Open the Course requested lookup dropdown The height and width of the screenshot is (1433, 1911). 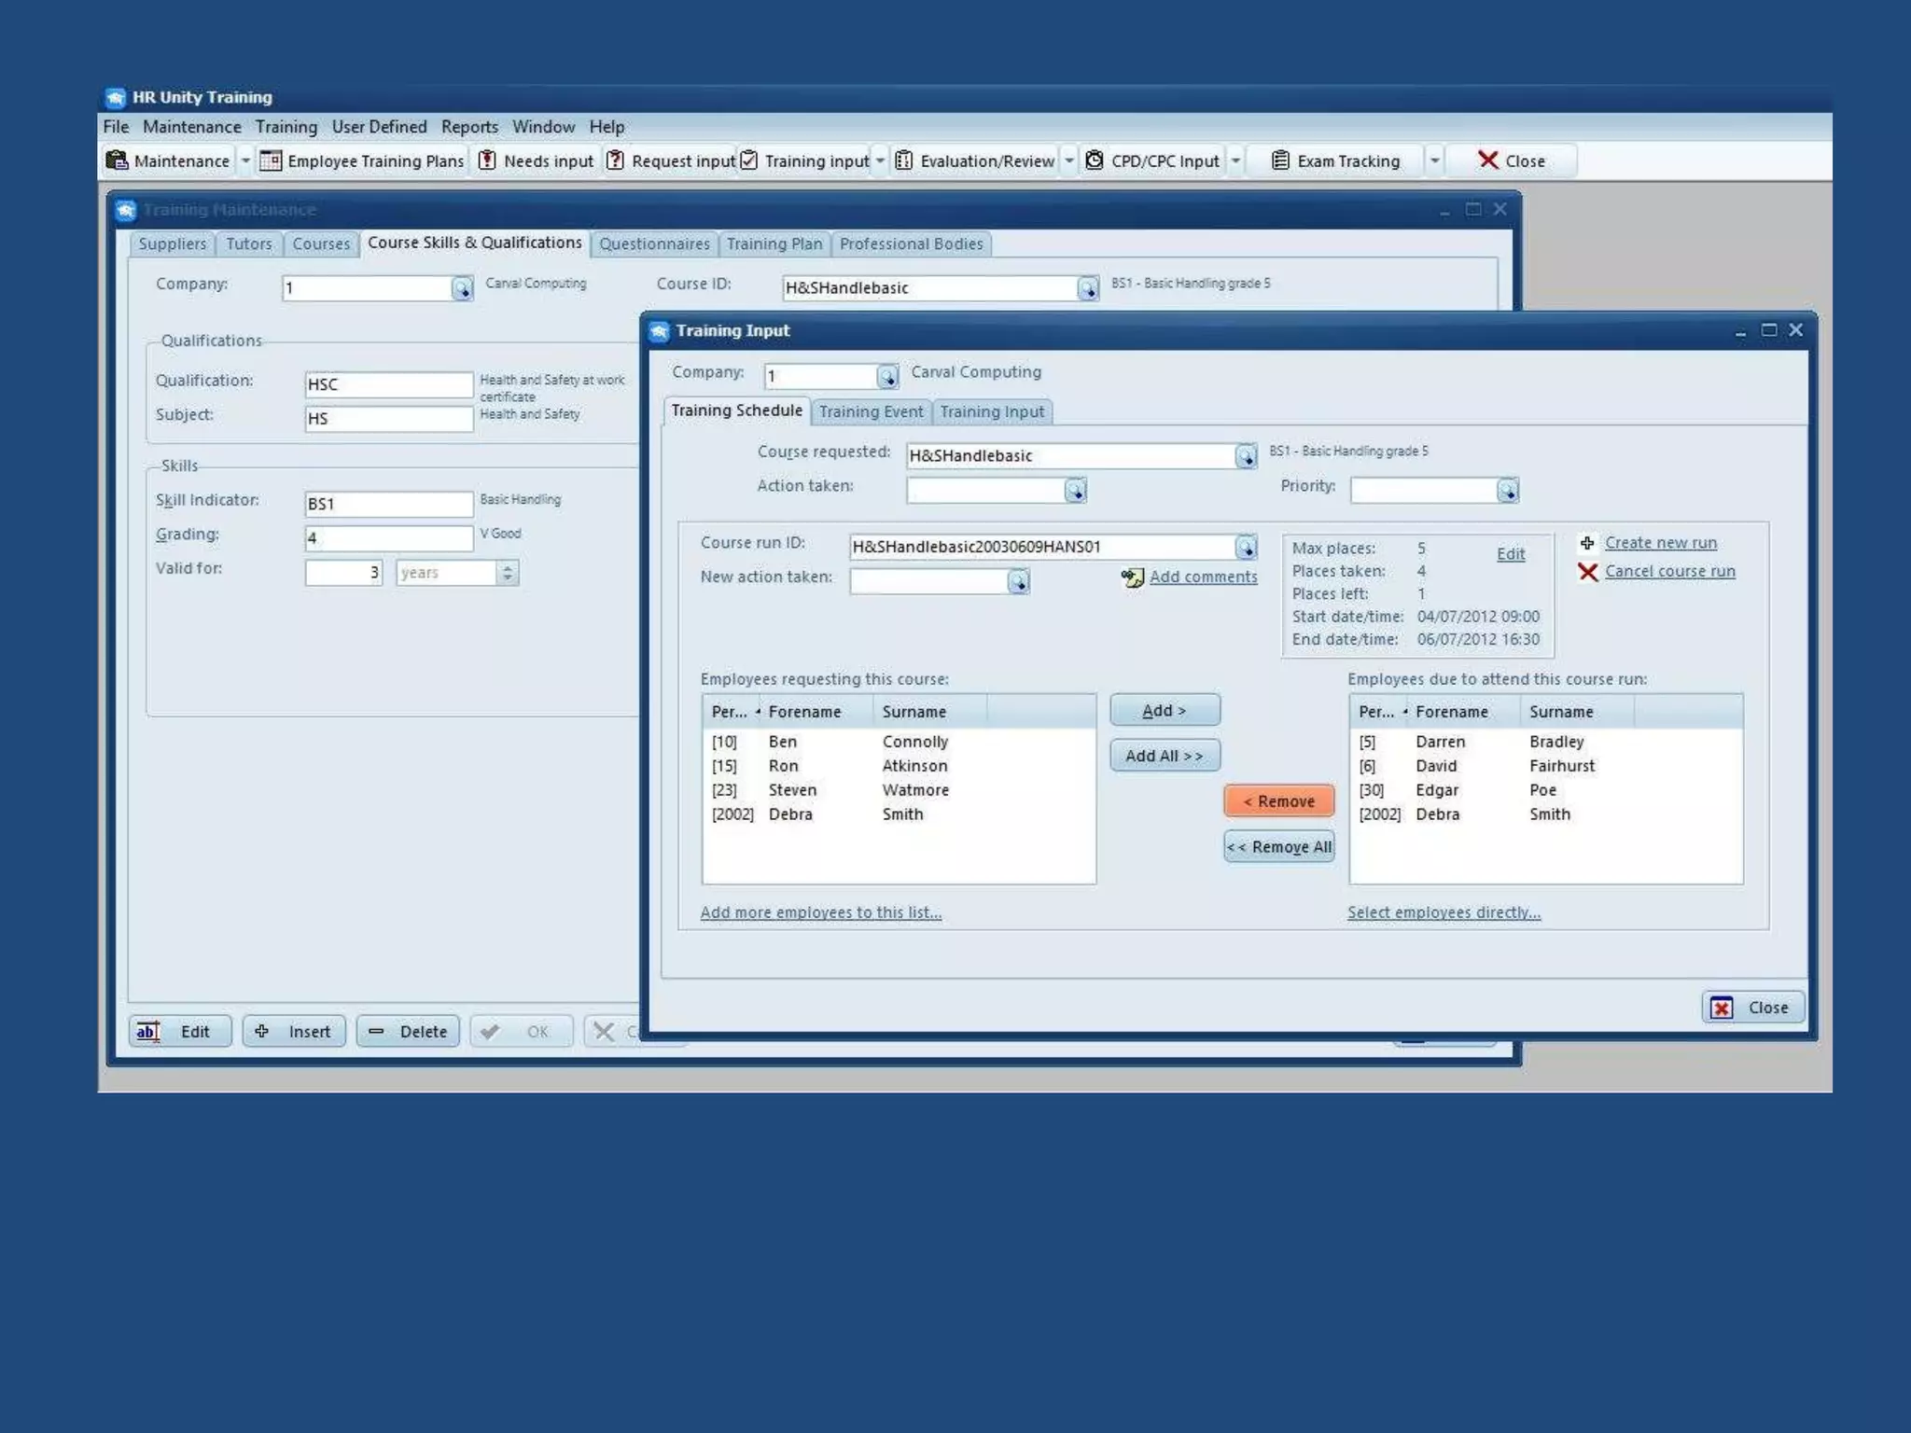(x=1246, y=456)
